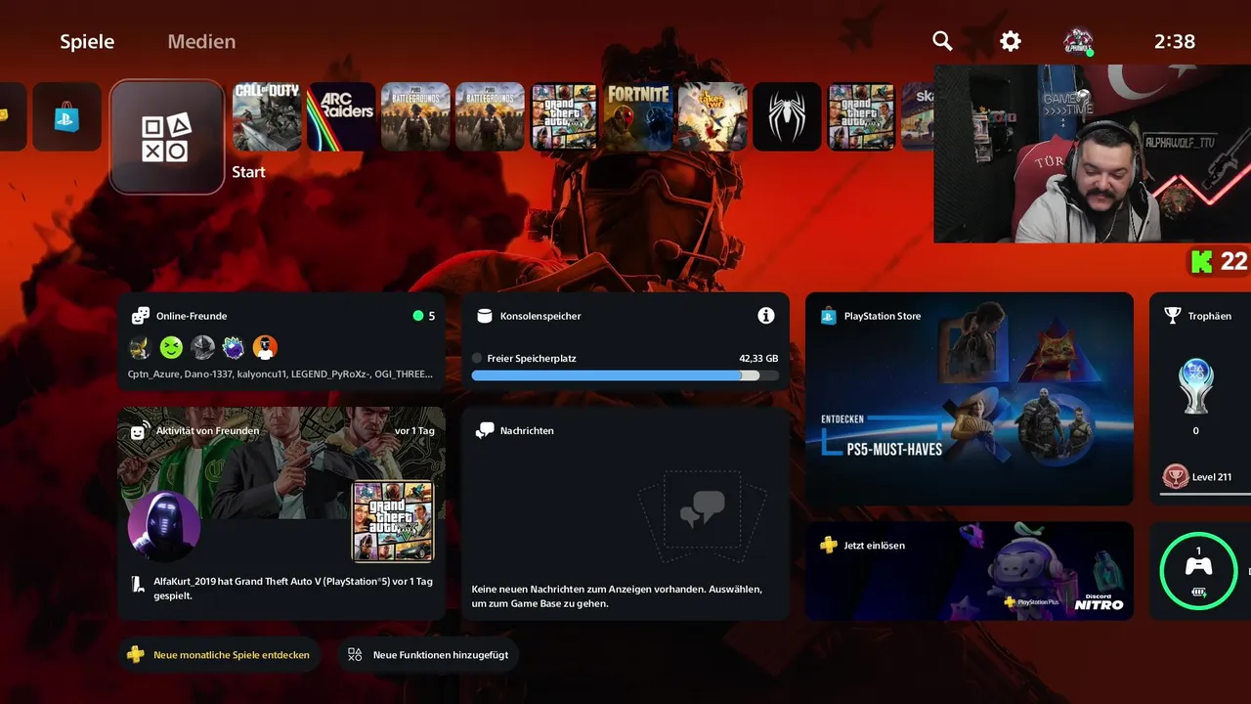Open the Jetzt einlösen Discord Nitro card
Image resolution: width=1251 pixels, height=704 pixels.
coord(970,571)
